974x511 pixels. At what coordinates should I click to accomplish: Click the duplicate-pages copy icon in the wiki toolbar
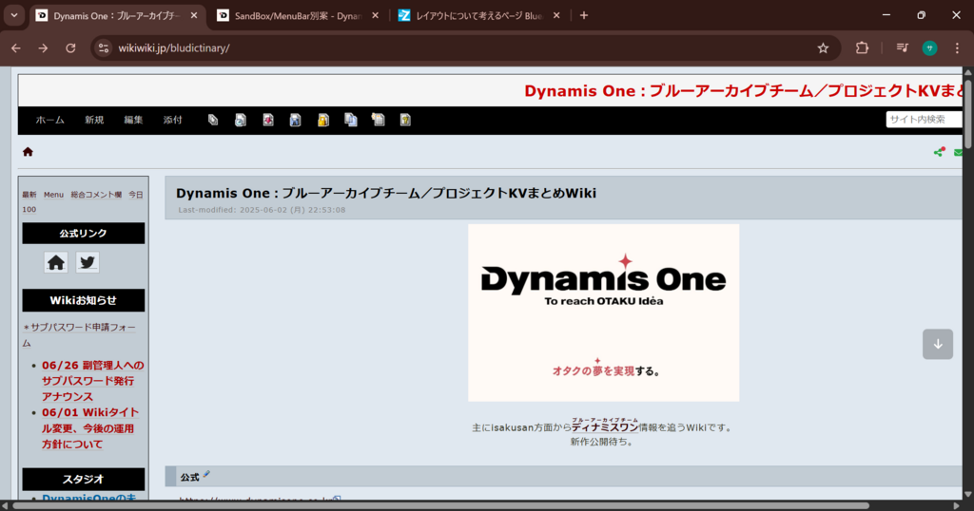click(350, 120)
